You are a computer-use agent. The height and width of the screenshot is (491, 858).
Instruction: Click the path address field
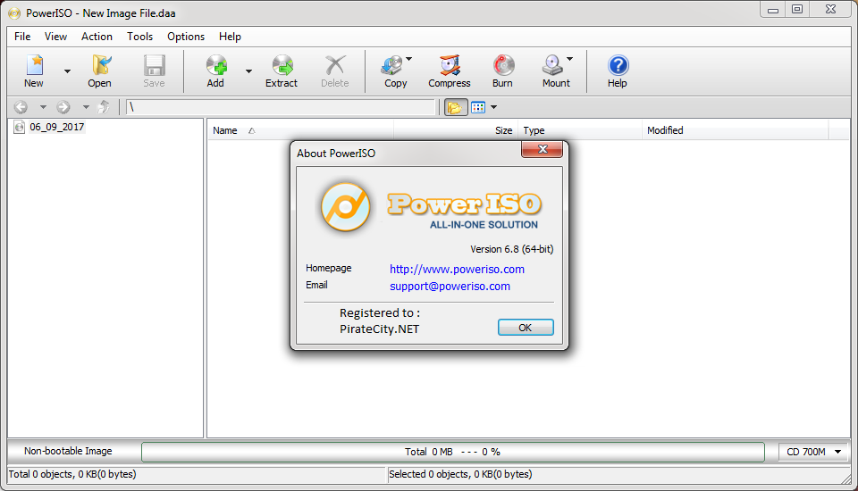coord(281,107)
